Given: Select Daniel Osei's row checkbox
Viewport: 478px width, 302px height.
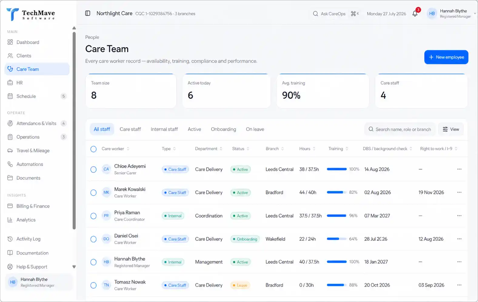Looking at the screenshot, I should [93, 239].
